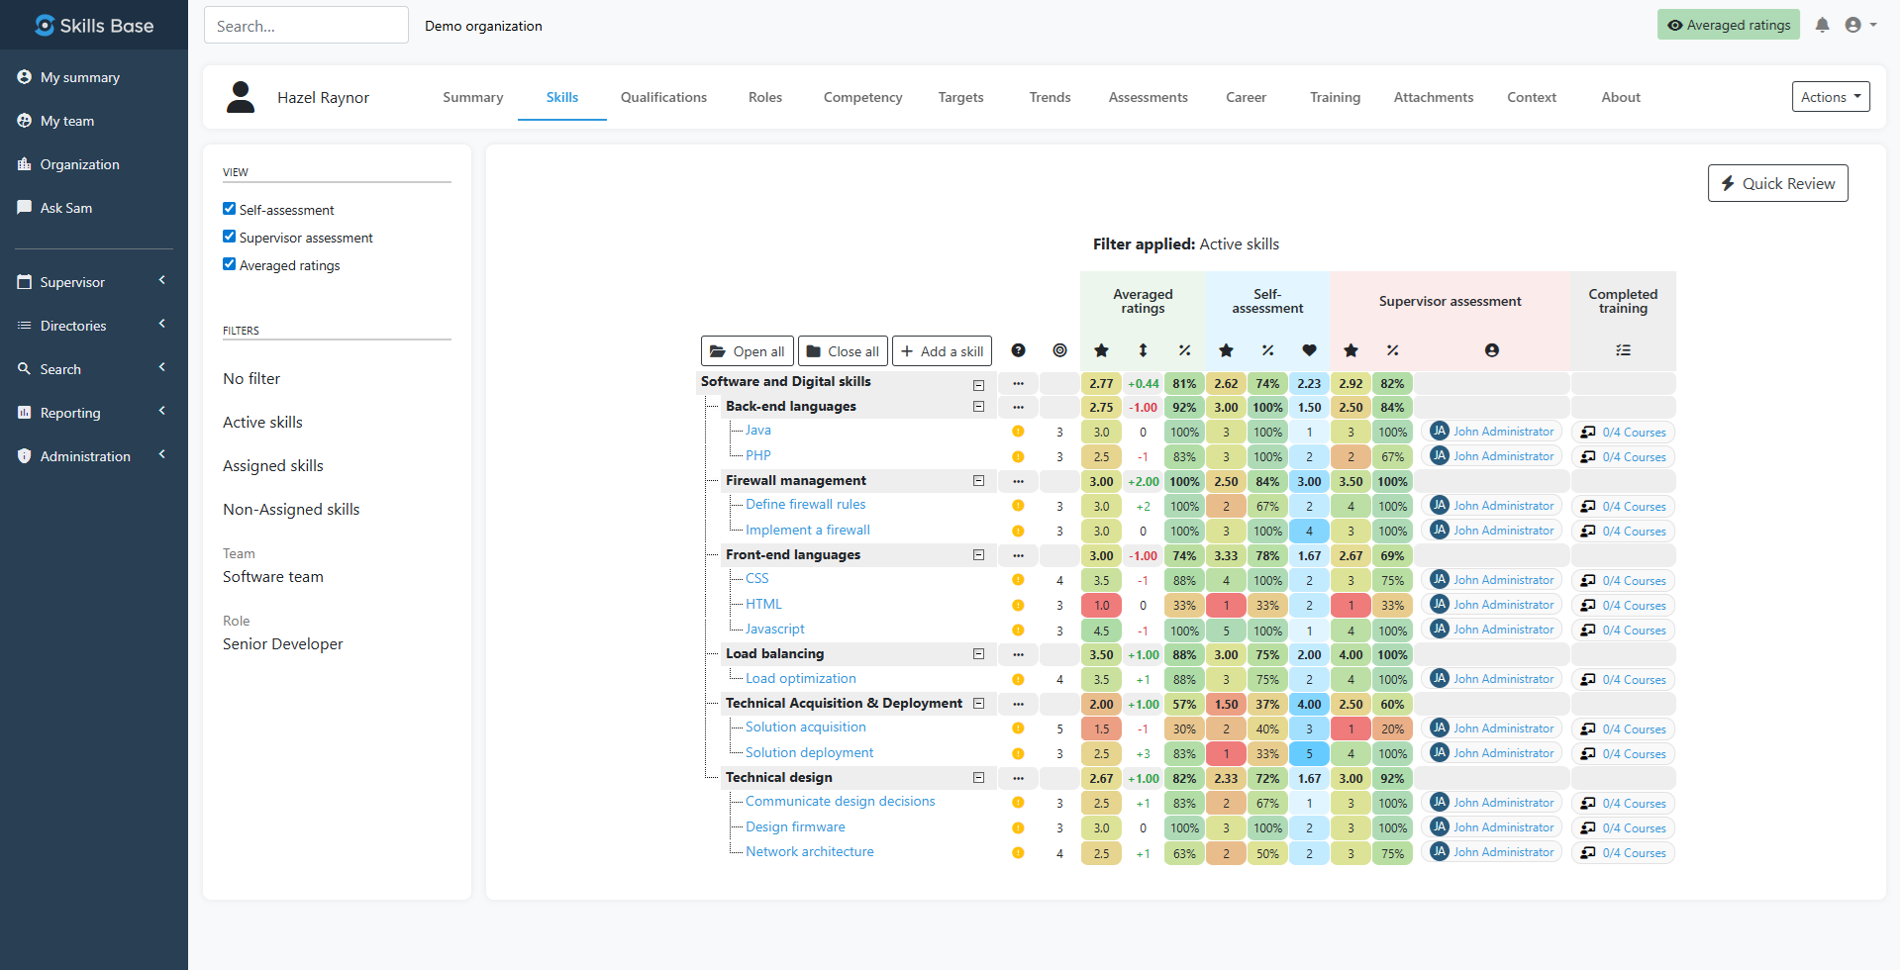Click the help question mark column icon
Screen dimensions: 1900x970
1018,350
